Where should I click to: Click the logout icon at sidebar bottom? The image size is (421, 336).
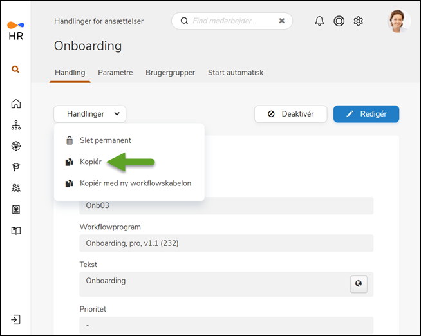point(16,320)
